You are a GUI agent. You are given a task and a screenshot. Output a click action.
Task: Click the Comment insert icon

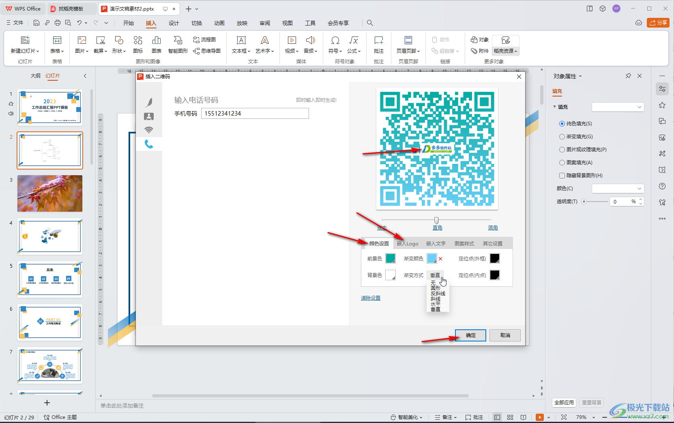pos(379,40)
